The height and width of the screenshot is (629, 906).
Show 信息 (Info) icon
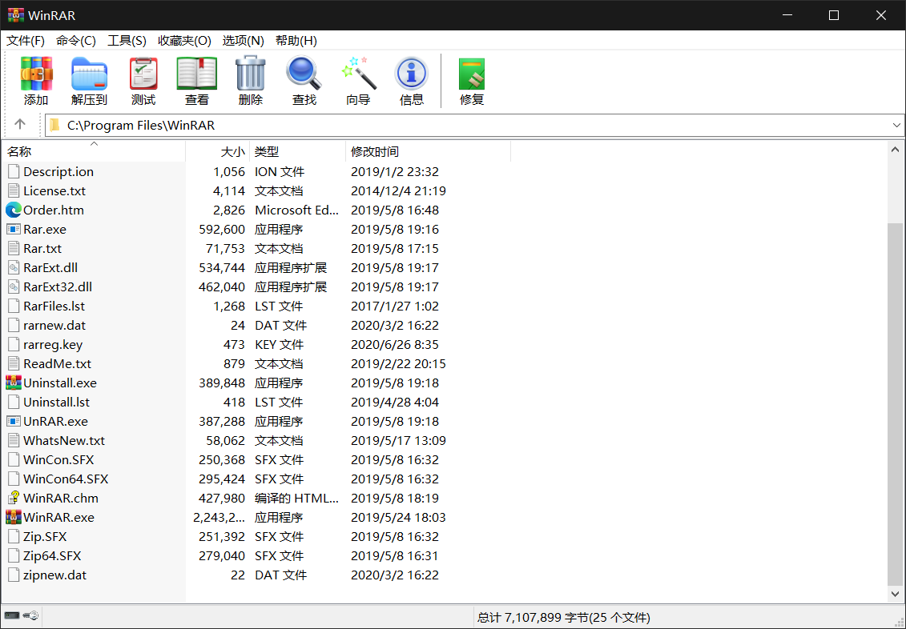(x=412, y=81)
